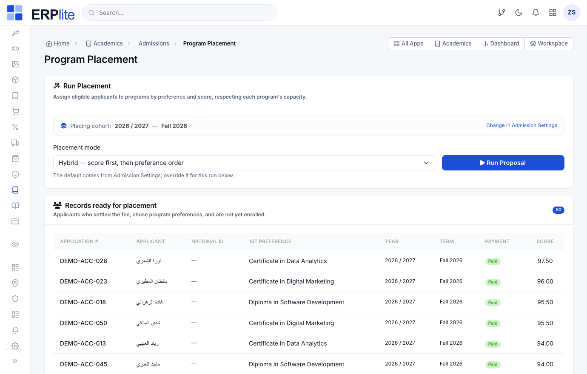Open the settings gear sidebar icon

pyautogui.click(x=15, y=346)
